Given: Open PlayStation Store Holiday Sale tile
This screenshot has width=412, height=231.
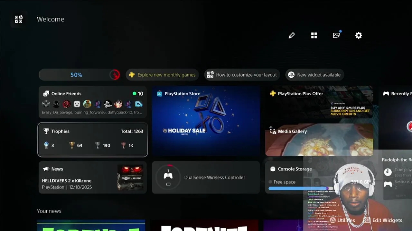Looking at the screenshot, I should click(x=206, y=121).
